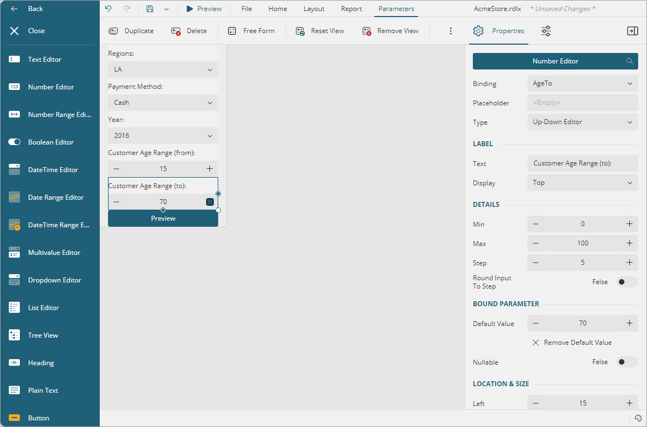The height and width of the screenshot is (427, 647).
Task: Select the Plain Text item
Action: click(50, 391)
